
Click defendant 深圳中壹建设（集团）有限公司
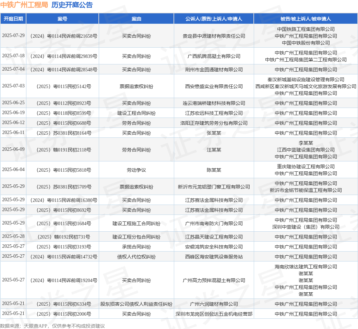pyautogui.click(x=306, y=227)
